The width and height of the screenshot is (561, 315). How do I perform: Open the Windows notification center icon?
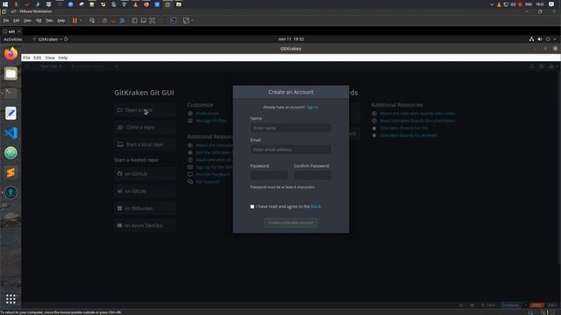coord(551,4)
